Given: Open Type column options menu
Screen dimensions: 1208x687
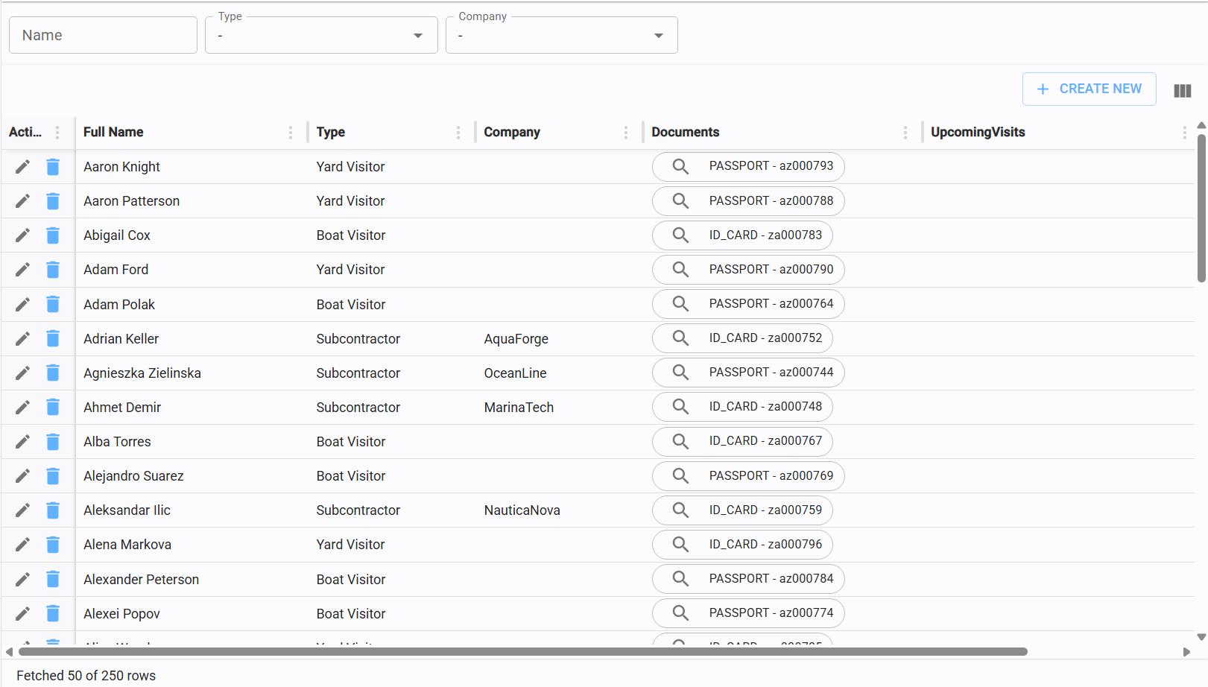Looking at the screenshot, I should click(458, 133).
